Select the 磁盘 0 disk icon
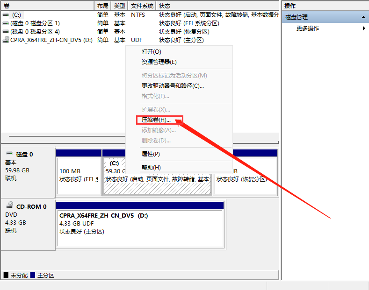 click(x=9, y=154)
